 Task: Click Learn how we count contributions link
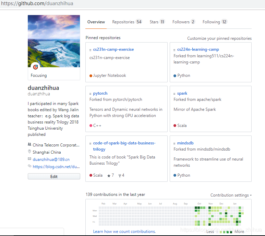pos(124,232)
